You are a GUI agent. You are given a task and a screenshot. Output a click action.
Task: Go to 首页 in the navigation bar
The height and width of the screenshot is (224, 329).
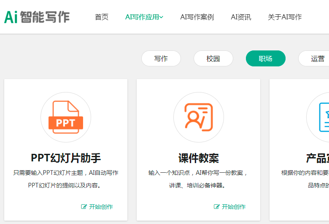[x=102, y=17]
